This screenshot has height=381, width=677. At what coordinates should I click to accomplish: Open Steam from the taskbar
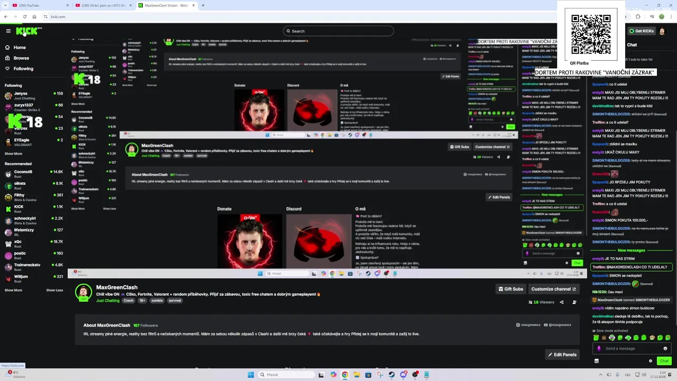click(391, 375)
